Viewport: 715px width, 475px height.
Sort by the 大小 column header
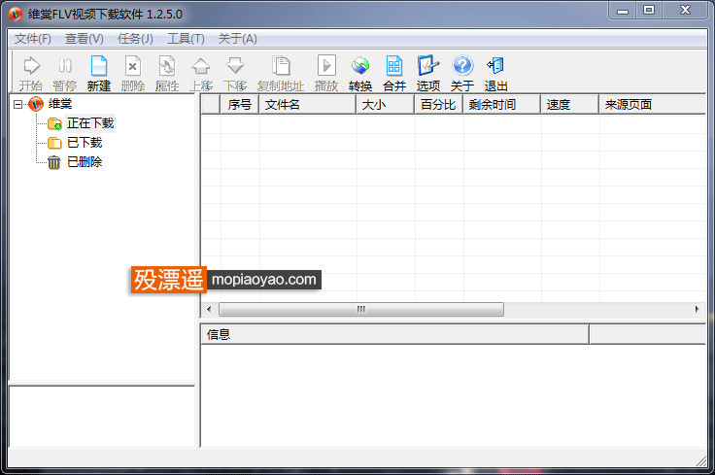(386, 104)
